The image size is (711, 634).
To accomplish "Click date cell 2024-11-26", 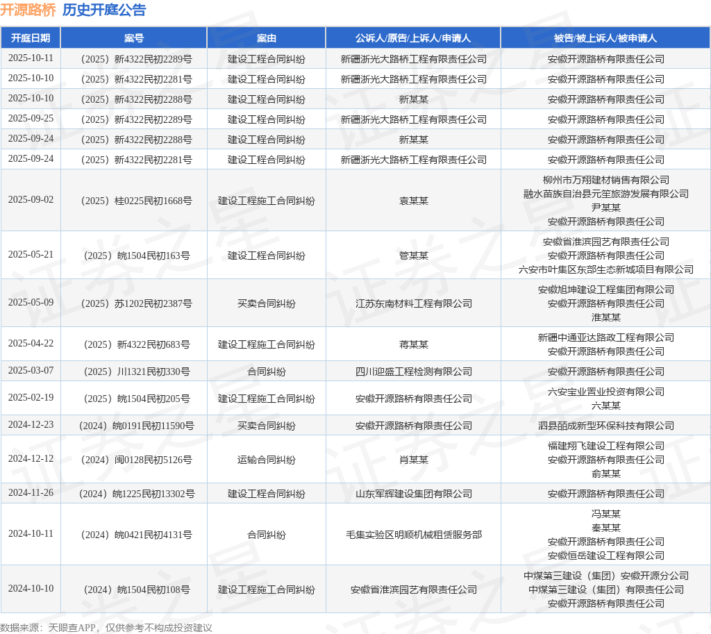I will [x=31, y=493].
